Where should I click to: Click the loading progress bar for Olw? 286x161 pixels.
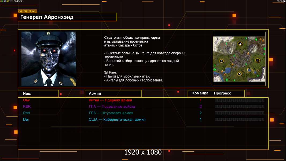tap(239, 100)
